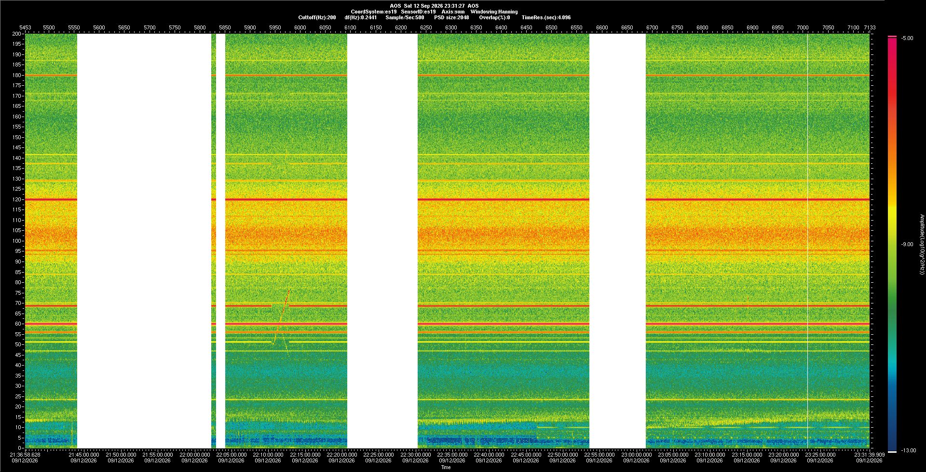Viewport: 926px width, 472px height.
Task: Click the Cuttoff(Hz):200 header text
Action: coord(317,17)
